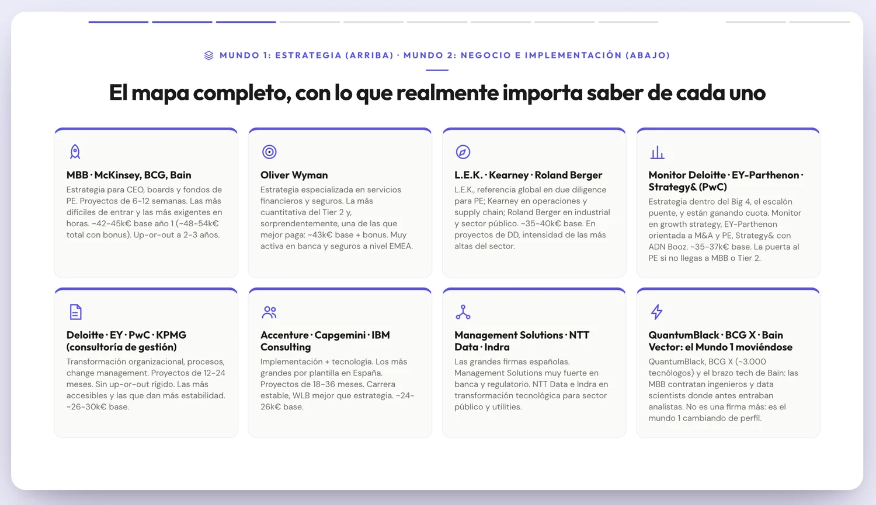Click the document icon on the Deloitte · EY card
Screen dimensions: 876x505
(x=75, y=312)
